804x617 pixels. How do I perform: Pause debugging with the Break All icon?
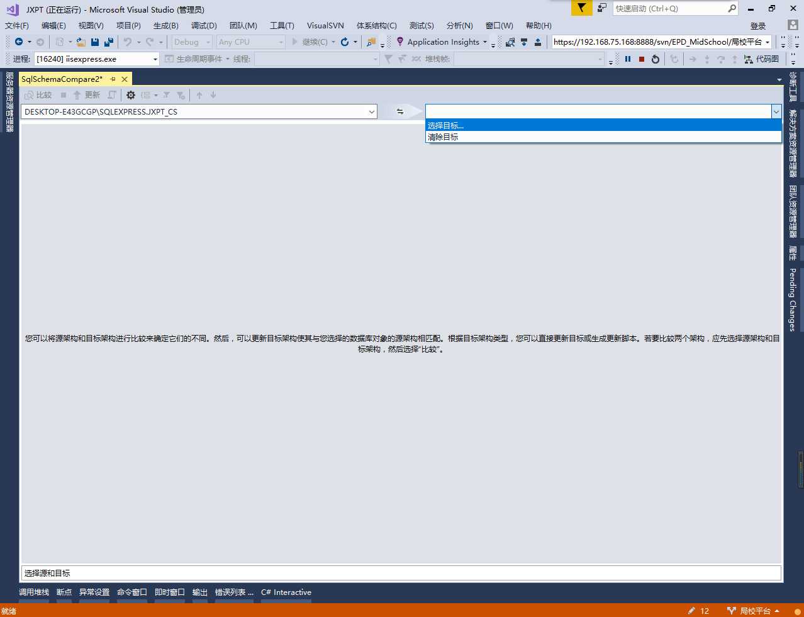click(x=628, y=59)
